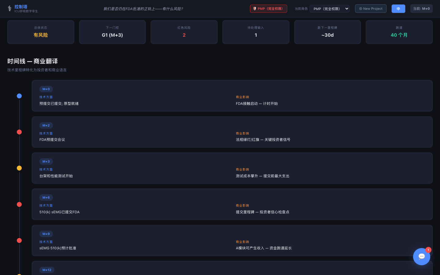The height and width of the screenshot is (275, 440).
Task: Click the 控制塔 title link
Action: click(x=21, y=7)
